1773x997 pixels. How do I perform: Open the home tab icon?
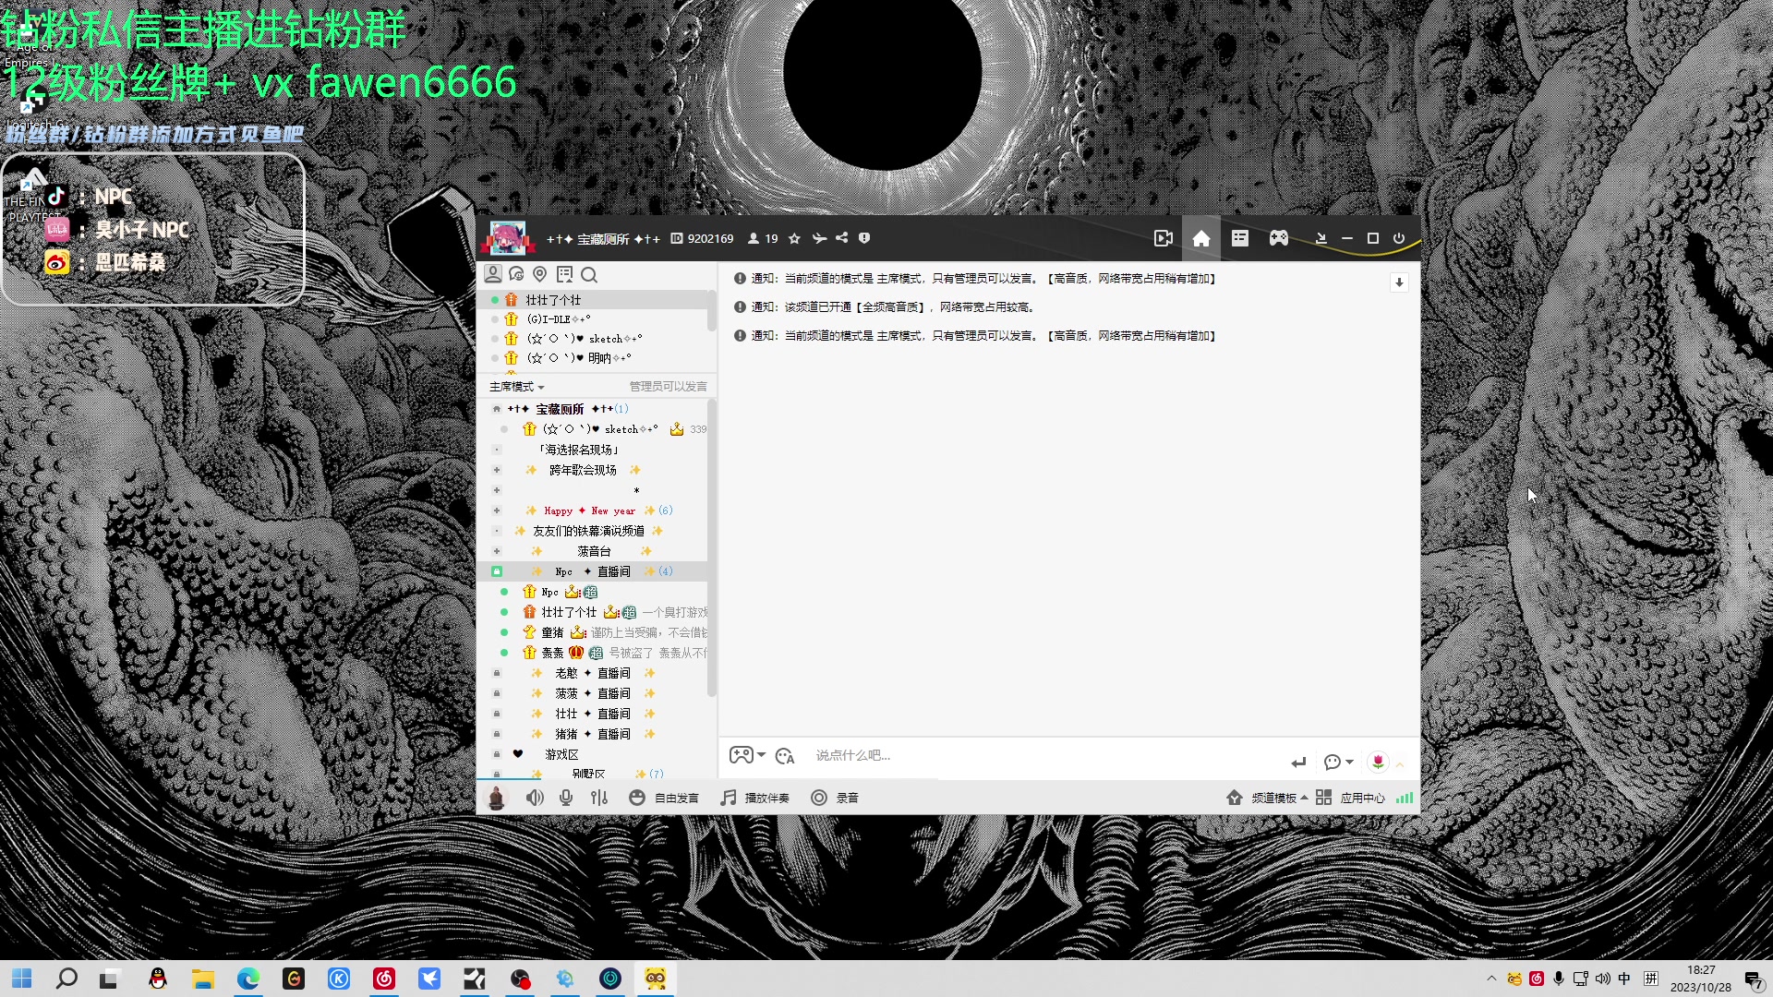click(1200, 239)
